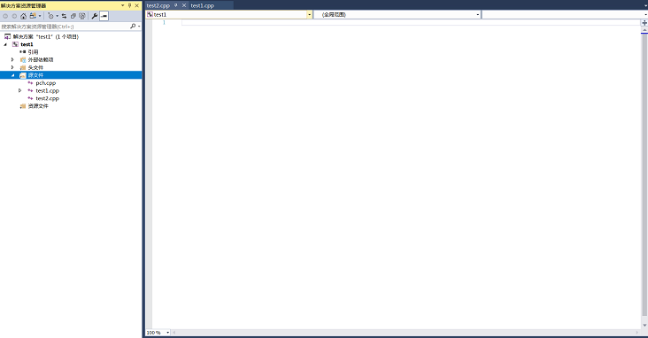Close the test2.cpp tab
This screenshot has width=648, height=338.
(184, 5)
